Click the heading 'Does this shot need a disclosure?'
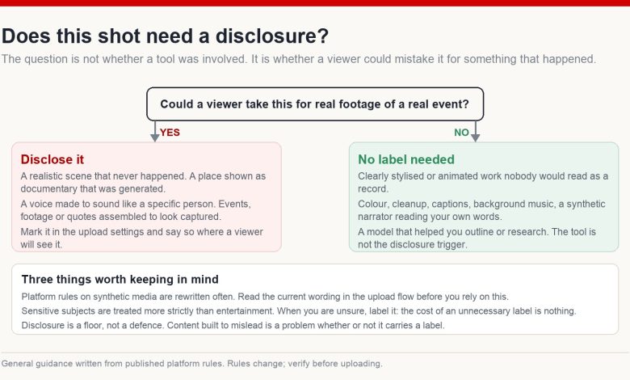 tap(165, 36)
